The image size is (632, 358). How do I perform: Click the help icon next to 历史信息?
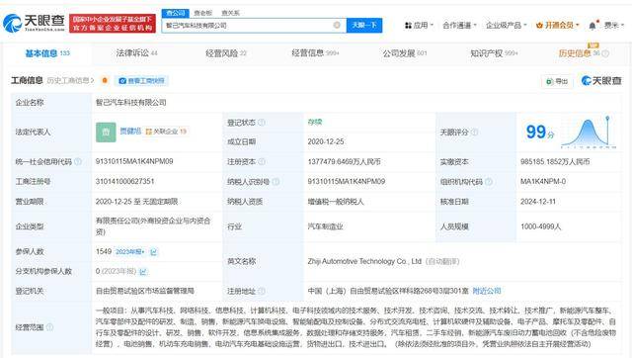click(x=605, y=53)
